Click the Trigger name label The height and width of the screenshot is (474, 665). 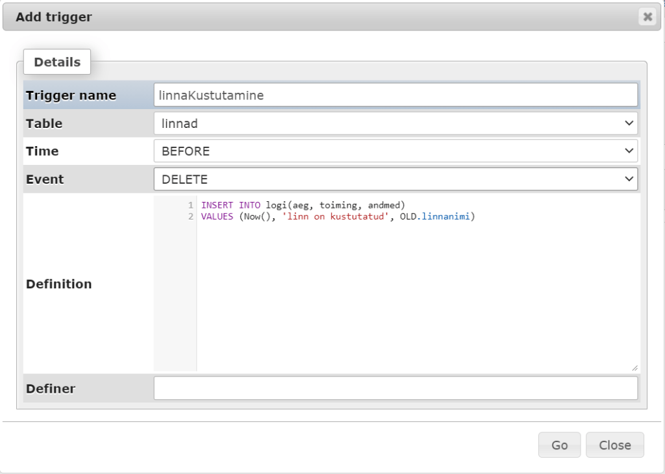click(71, 95)
